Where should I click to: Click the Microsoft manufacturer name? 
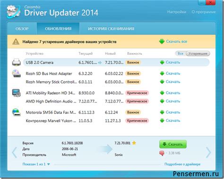click(x=69, y=155)
